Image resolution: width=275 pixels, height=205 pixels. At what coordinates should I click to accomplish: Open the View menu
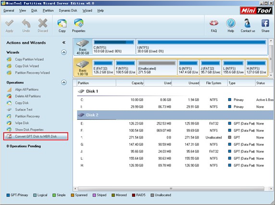[23, 11]
